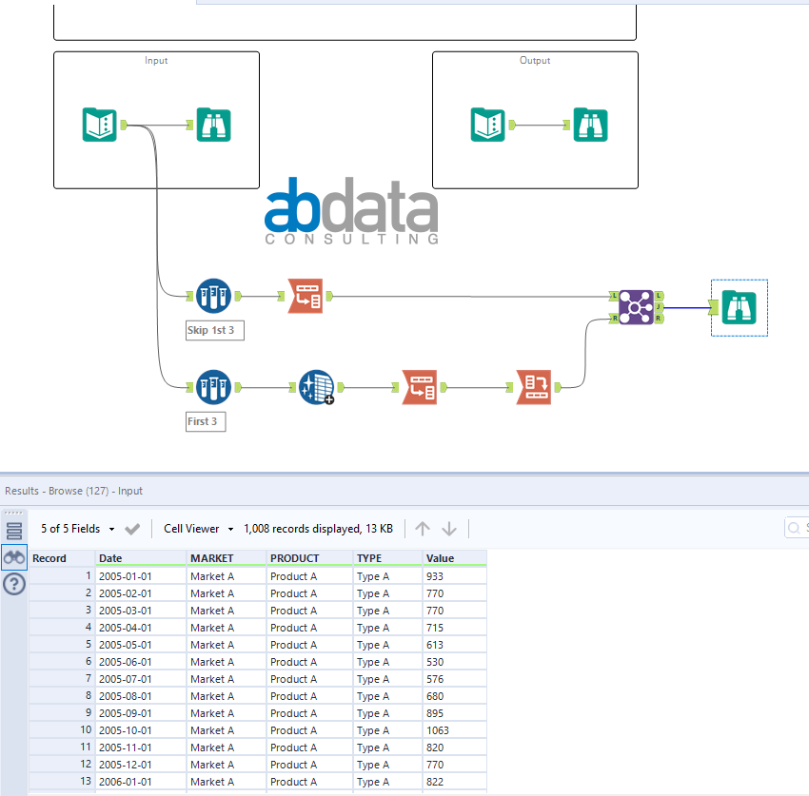
Task: Select cell with date 2005-06-01
Action: (x=141, y=662)
